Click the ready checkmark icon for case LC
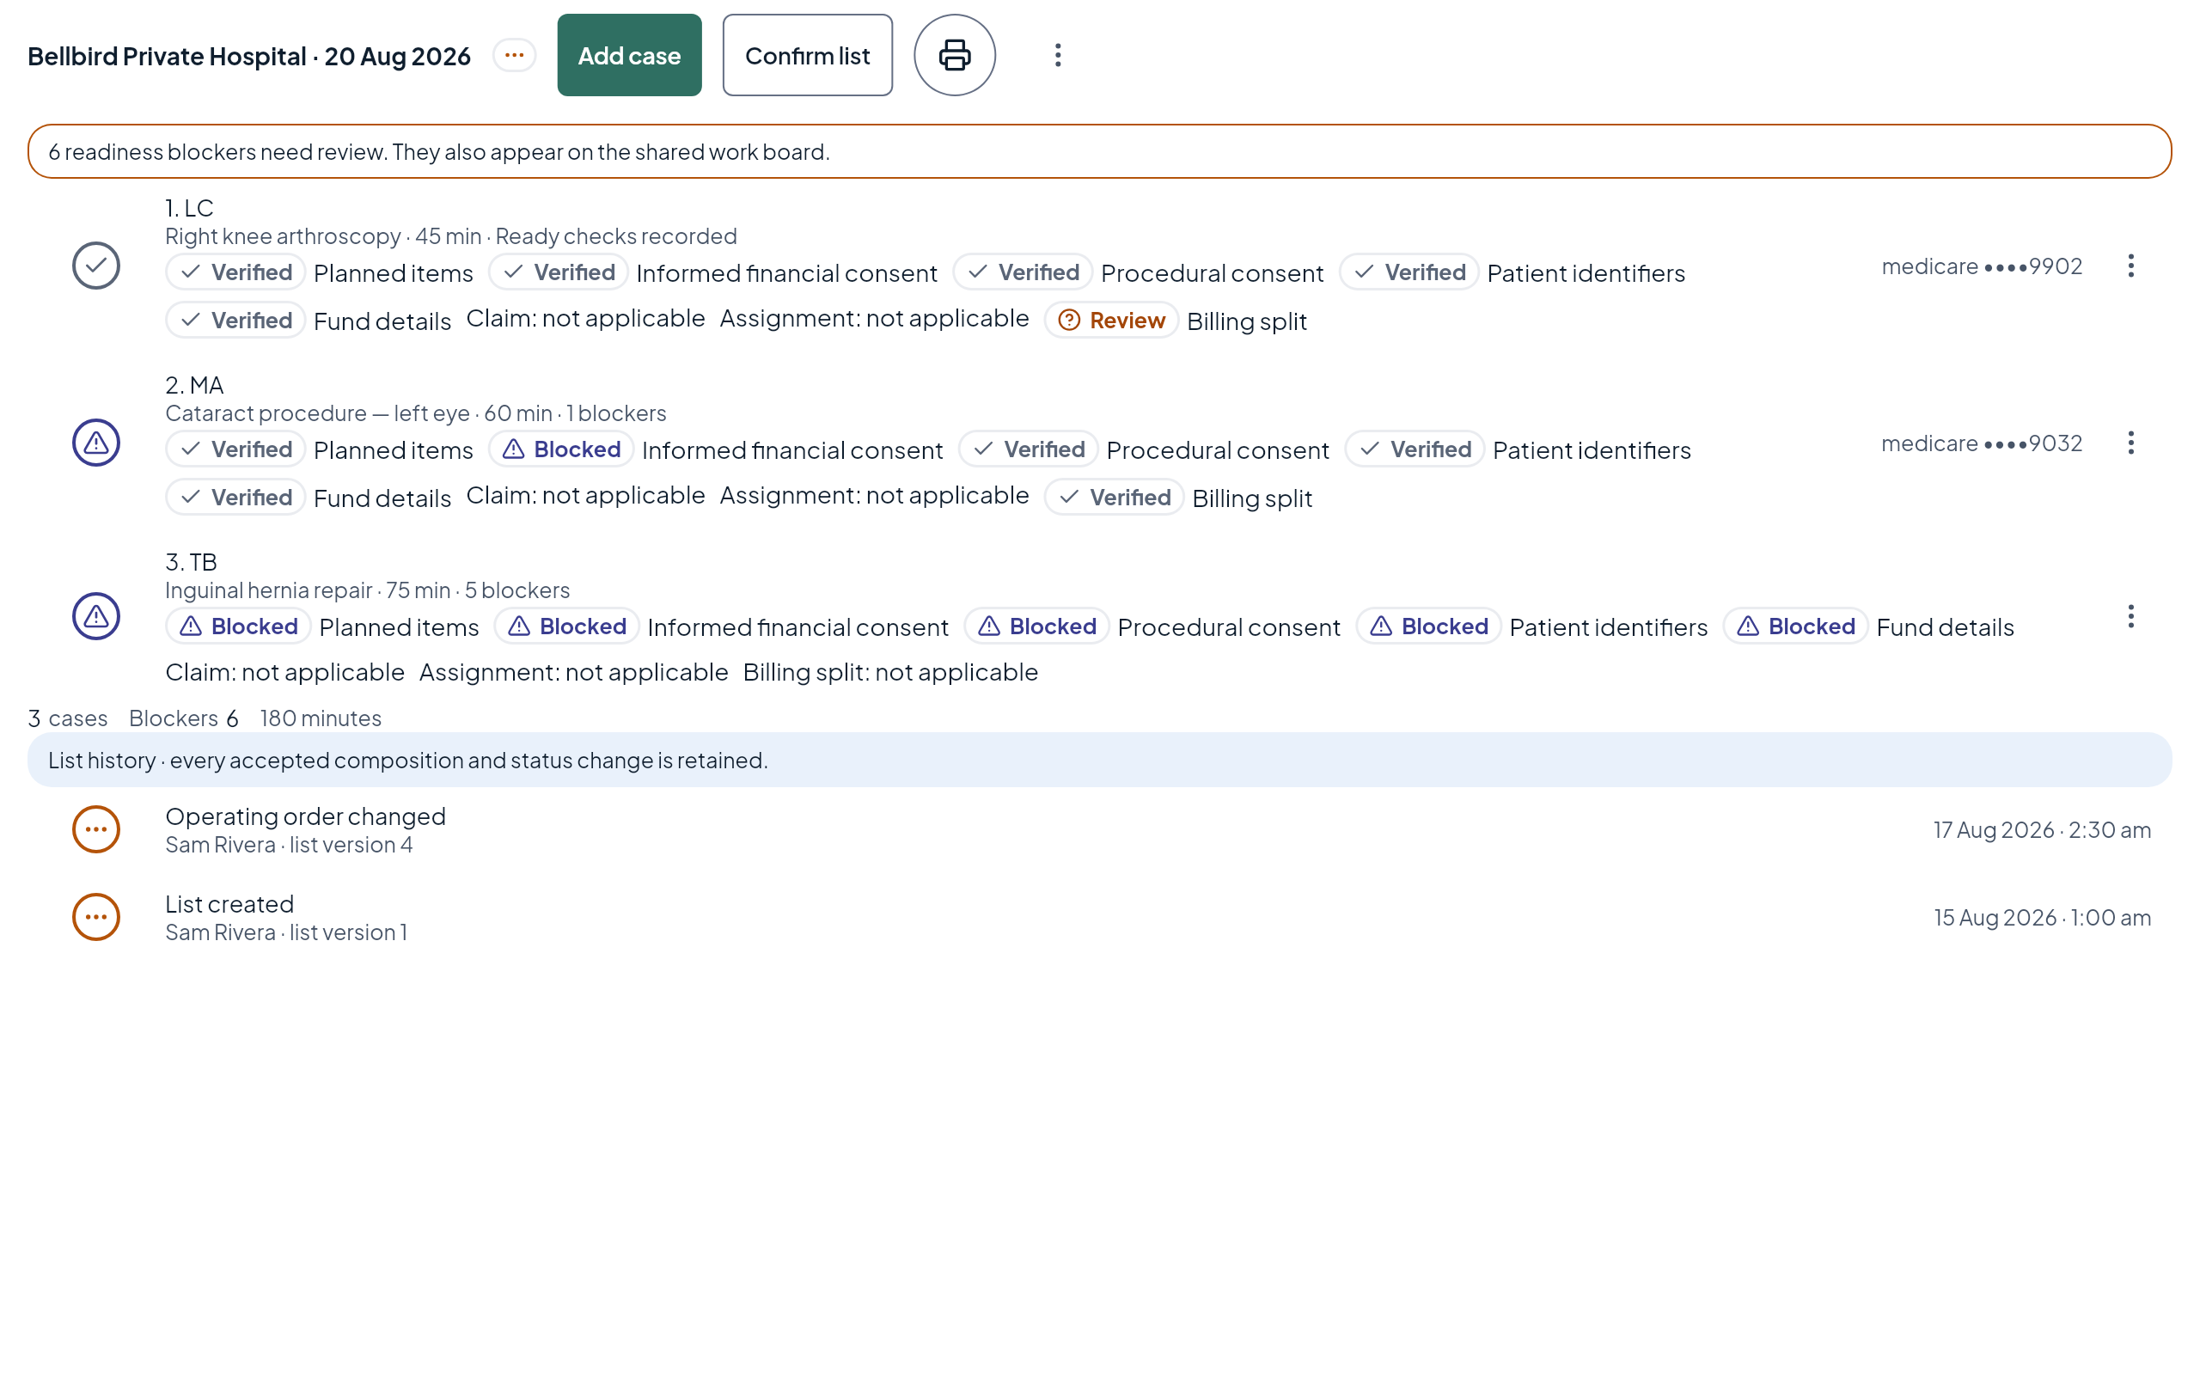2200x1375 pixels. 95,266
